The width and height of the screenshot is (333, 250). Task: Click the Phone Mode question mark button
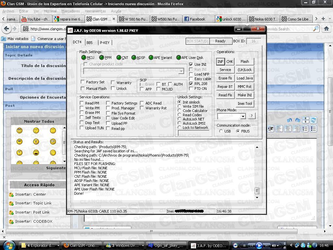pyautogui.click(x=251, y=116)
